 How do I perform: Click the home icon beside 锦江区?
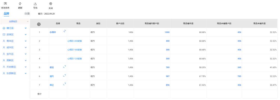4,28
